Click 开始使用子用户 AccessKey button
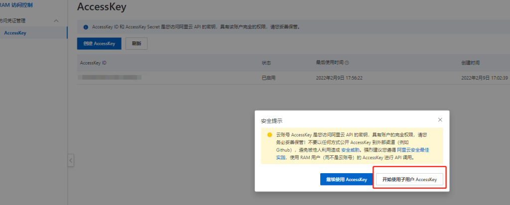Screen dimensions: 510x205 (409, 179)
